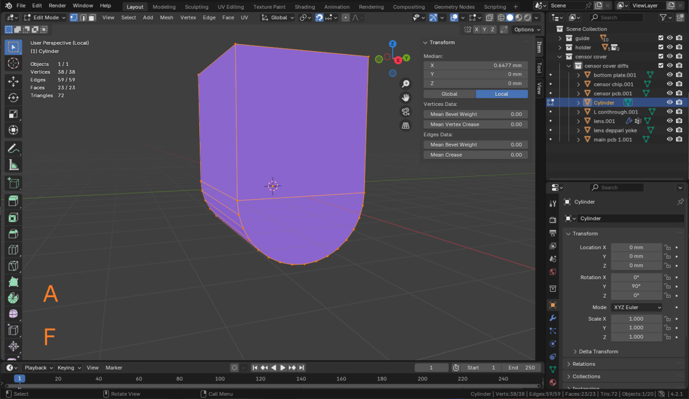This screenshot has width=689, height=399.
Task: Switch to the Modeling workspace tab
Action: [164, 7]
